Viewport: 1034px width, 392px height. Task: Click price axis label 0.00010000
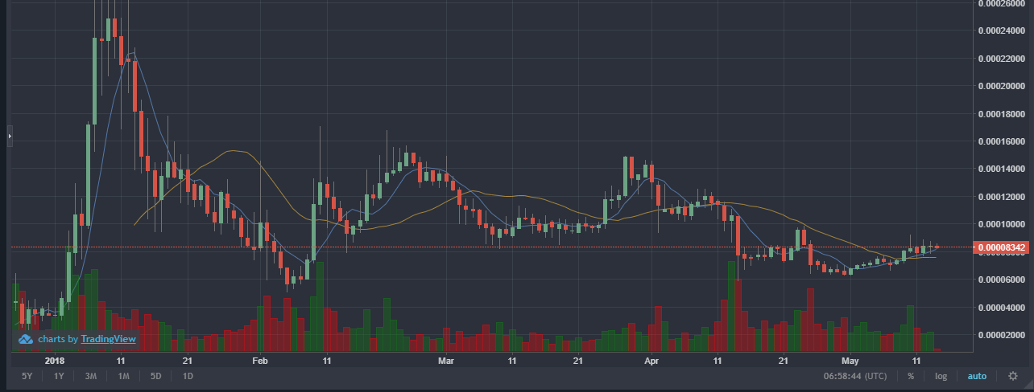pos(1000,224)
